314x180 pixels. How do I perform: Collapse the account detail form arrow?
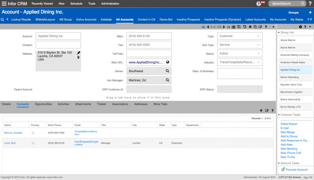[273, 27]
